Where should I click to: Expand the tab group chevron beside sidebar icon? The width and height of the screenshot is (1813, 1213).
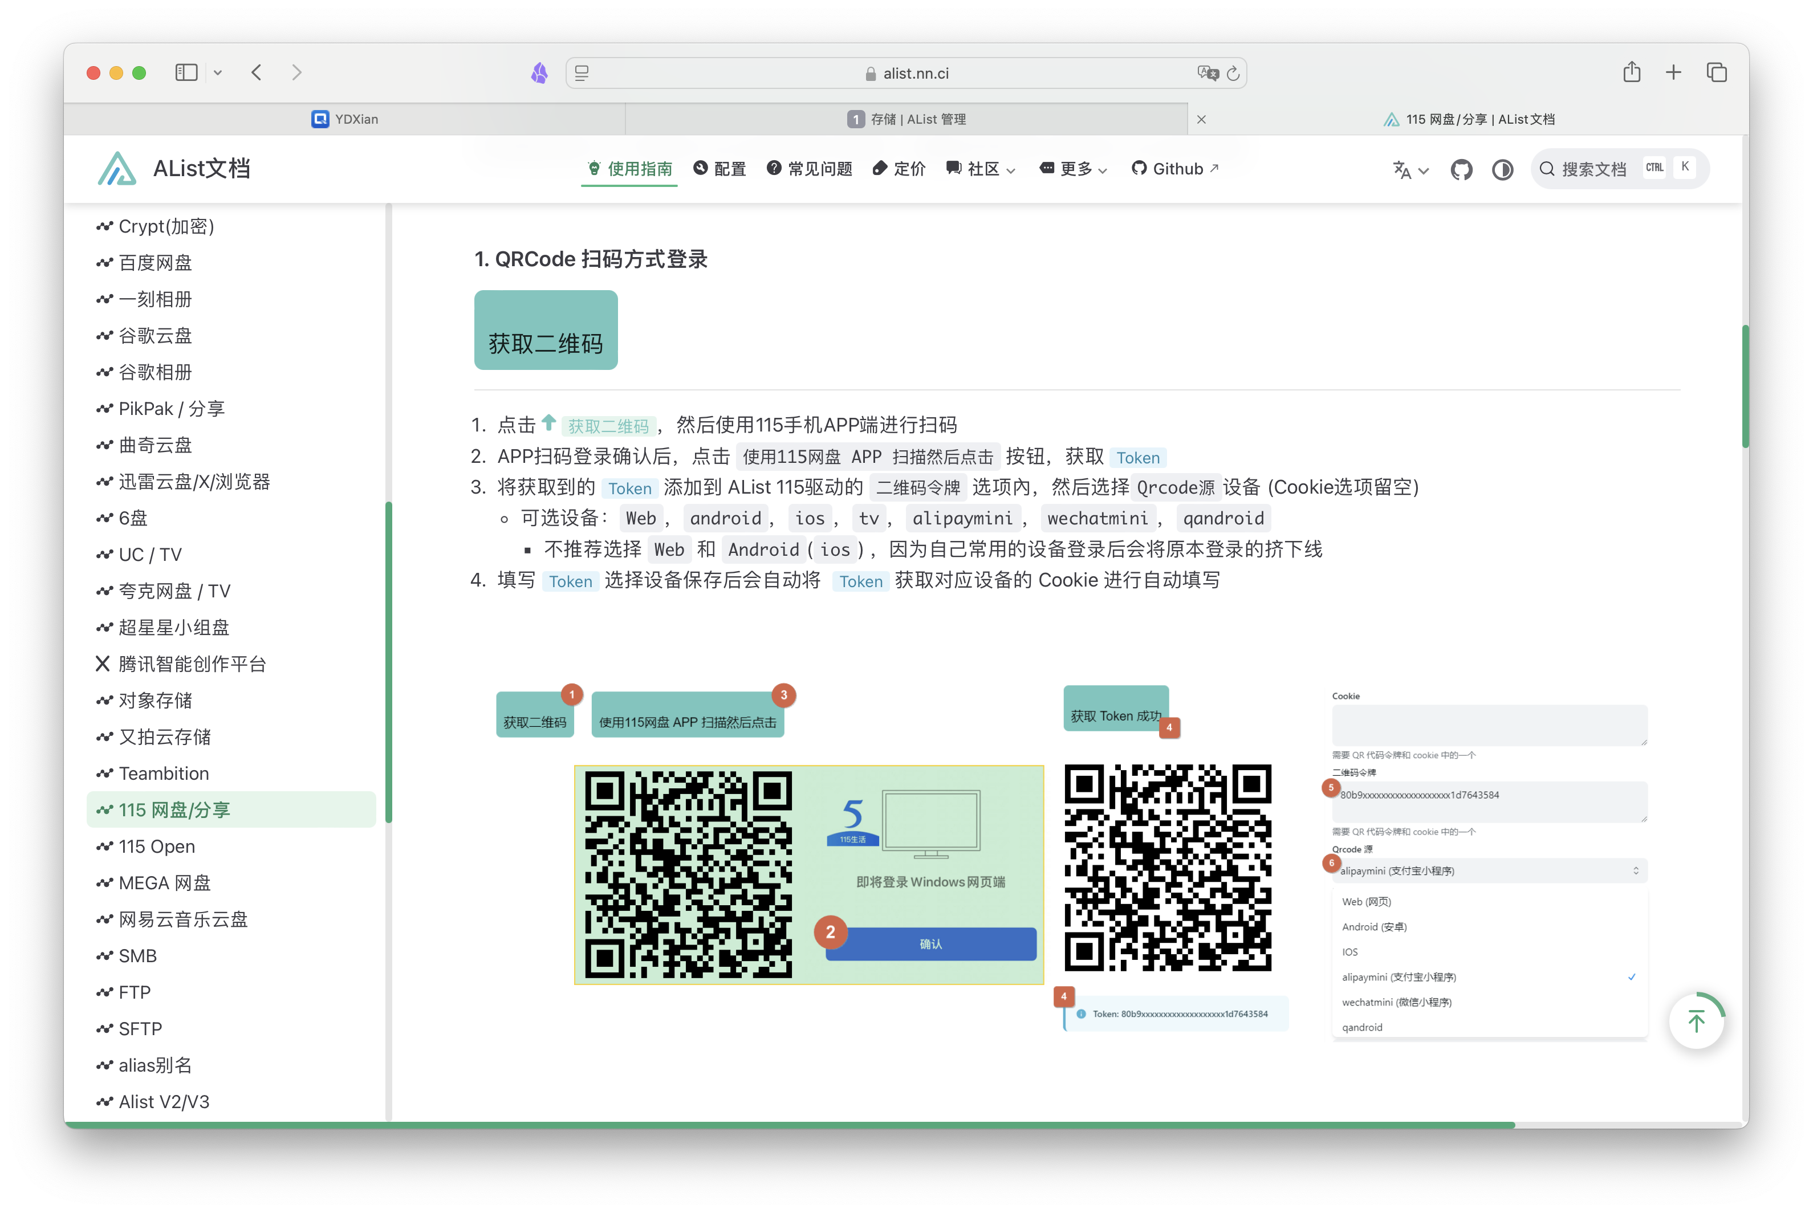[218, 73]
